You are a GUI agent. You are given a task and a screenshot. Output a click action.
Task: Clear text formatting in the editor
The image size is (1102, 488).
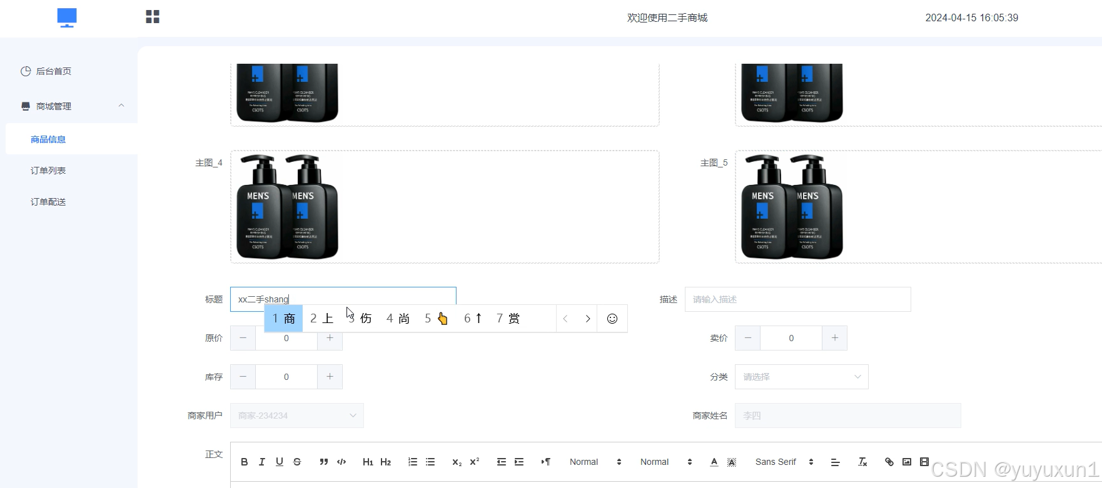[x=862, y=462]
